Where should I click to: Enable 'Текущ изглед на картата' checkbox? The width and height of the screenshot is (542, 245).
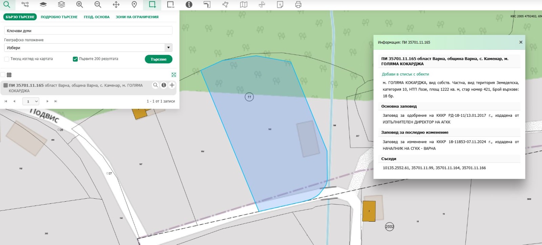tap(7, 59)
